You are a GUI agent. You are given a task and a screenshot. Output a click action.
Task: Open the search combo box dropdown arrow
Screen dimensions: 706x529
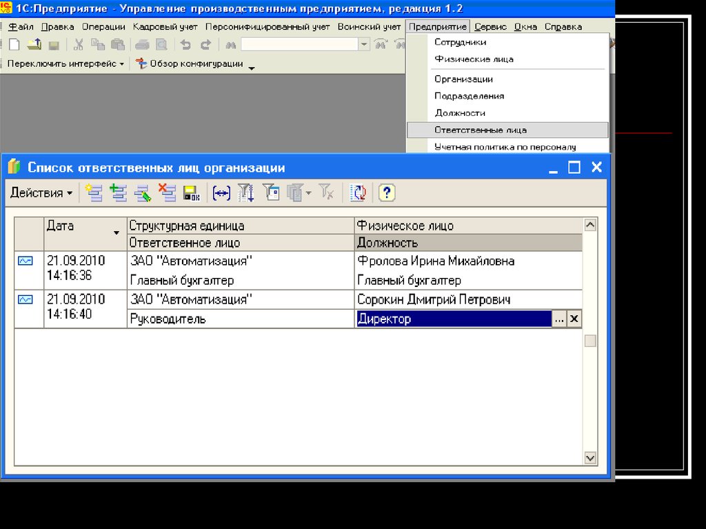click(x=364, y=45)
